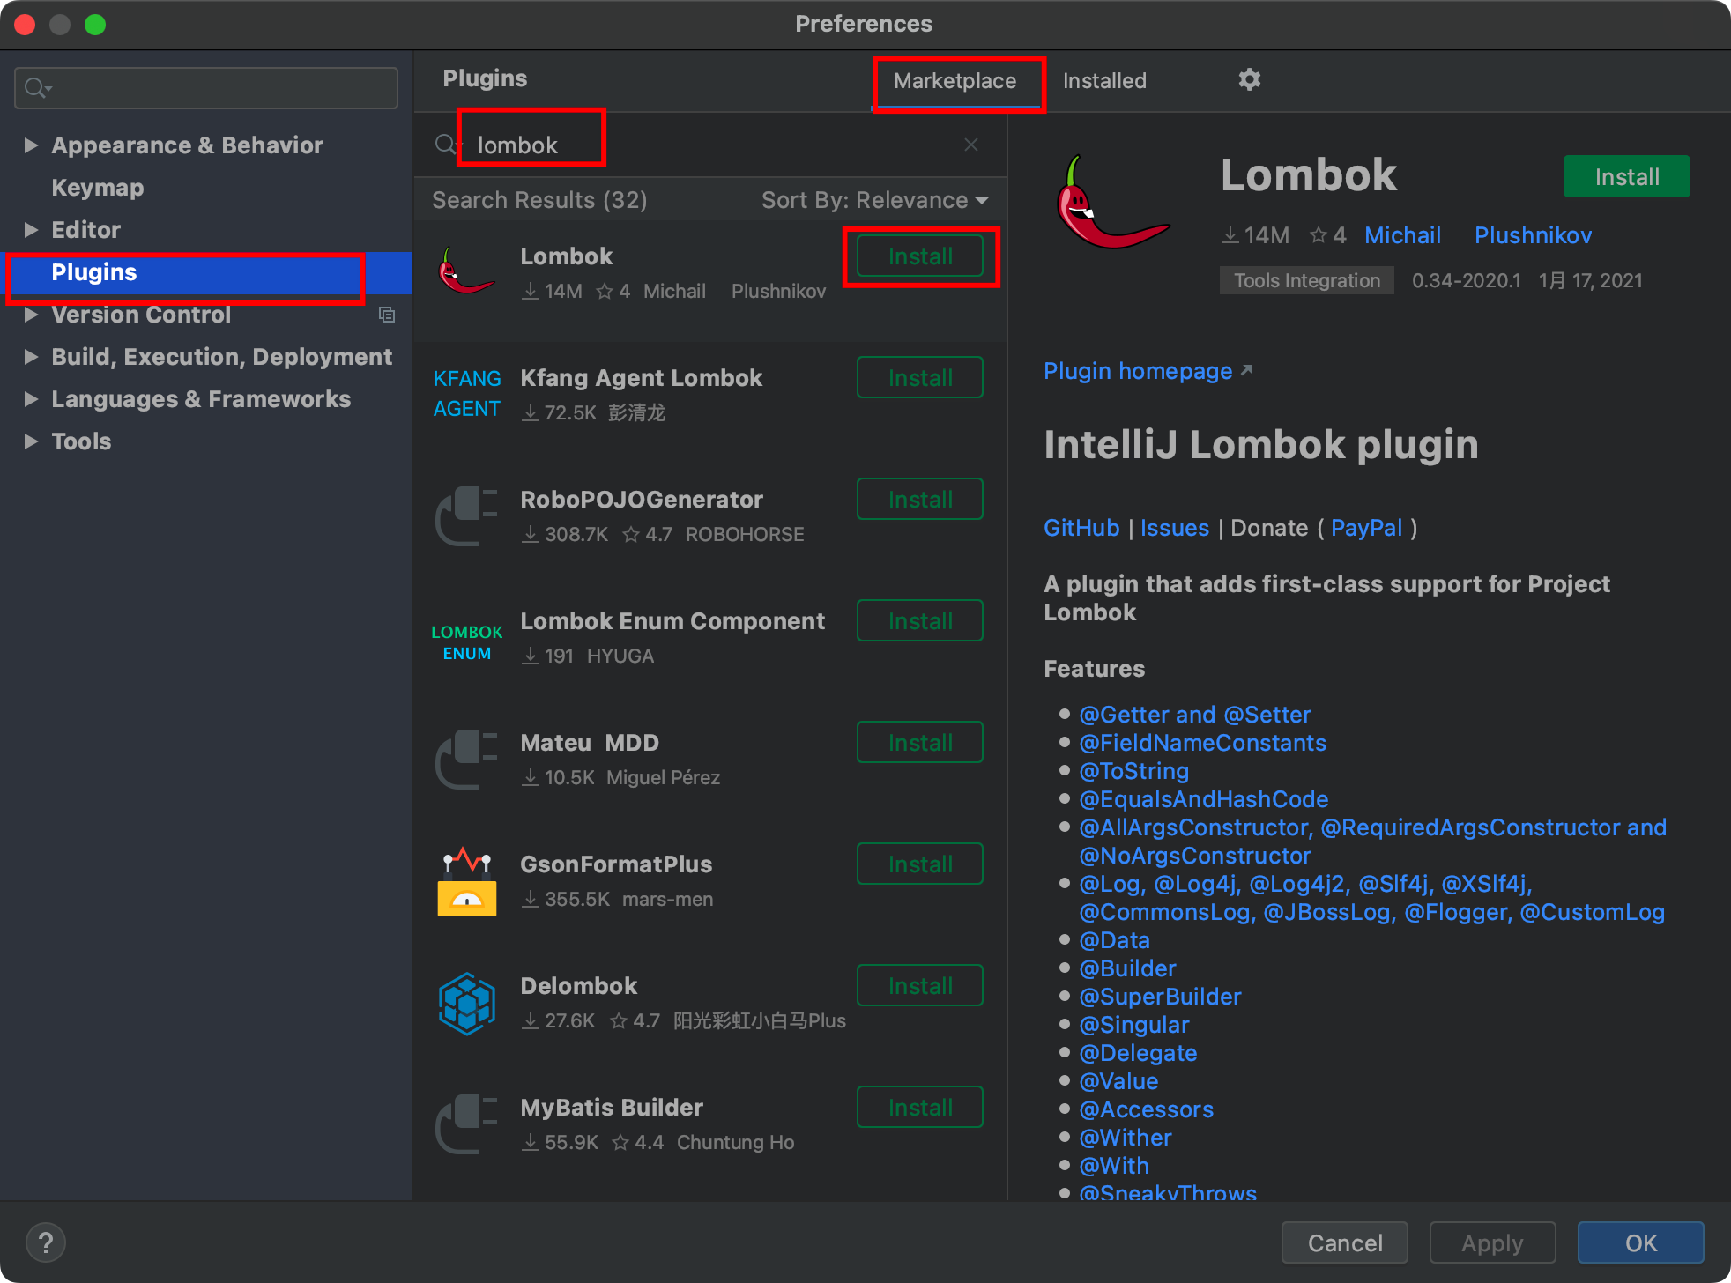Click the Cancel button
Viewport: 1731px width, 1283px height.
1345,1243
